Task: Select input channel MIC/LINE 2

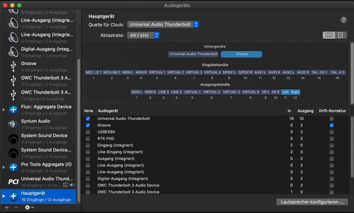Action: click(112, 72)
